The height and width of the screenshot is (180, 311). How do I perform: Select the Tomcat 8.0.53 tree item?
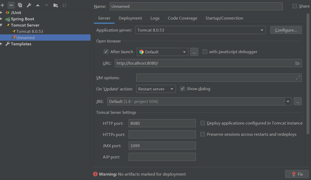29,31
